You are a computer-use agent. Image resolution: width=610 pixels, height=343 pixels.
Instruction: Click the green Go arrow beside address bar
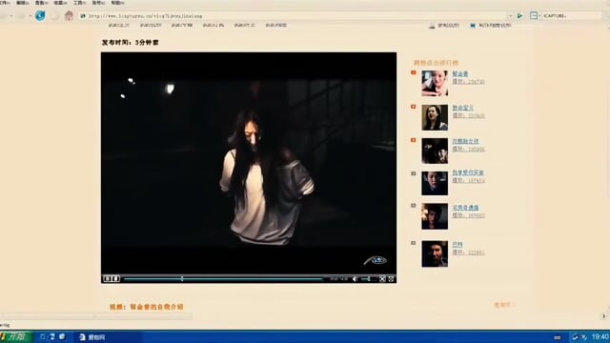click(519, 16)
